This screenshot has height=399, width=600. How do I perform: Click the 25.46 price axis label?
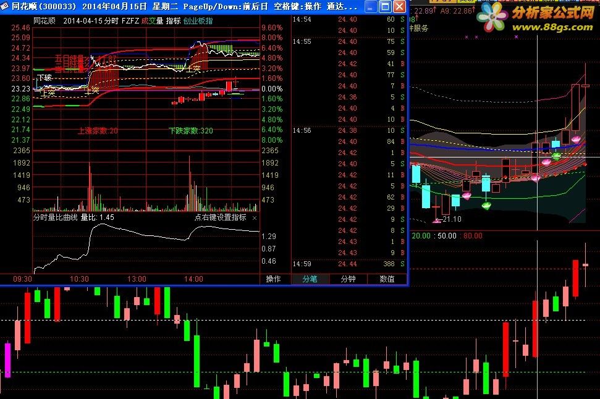(20, 28)
